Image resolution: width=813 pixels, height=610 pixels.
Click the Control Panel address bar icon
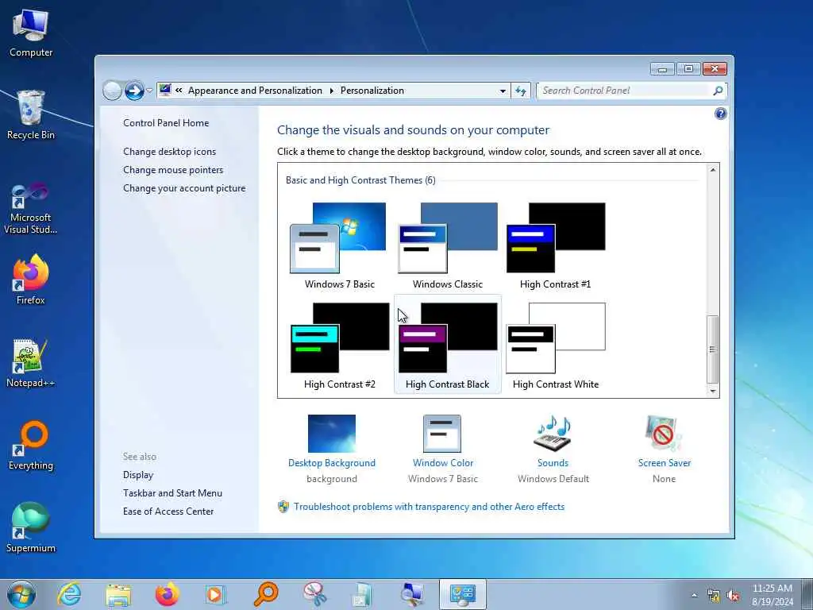tap(165, 91)
